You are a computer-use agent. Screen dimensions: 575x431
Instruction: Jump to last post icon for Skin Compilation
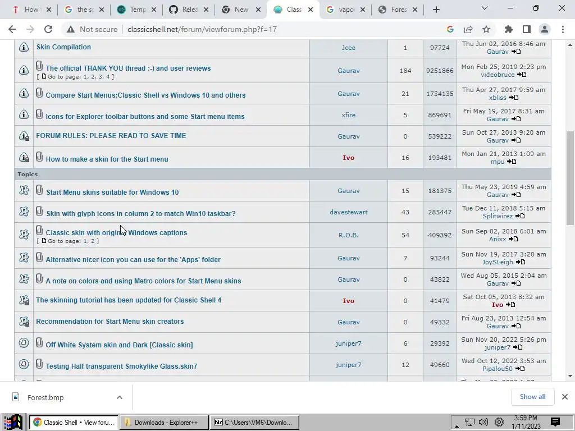pos(516,52)
